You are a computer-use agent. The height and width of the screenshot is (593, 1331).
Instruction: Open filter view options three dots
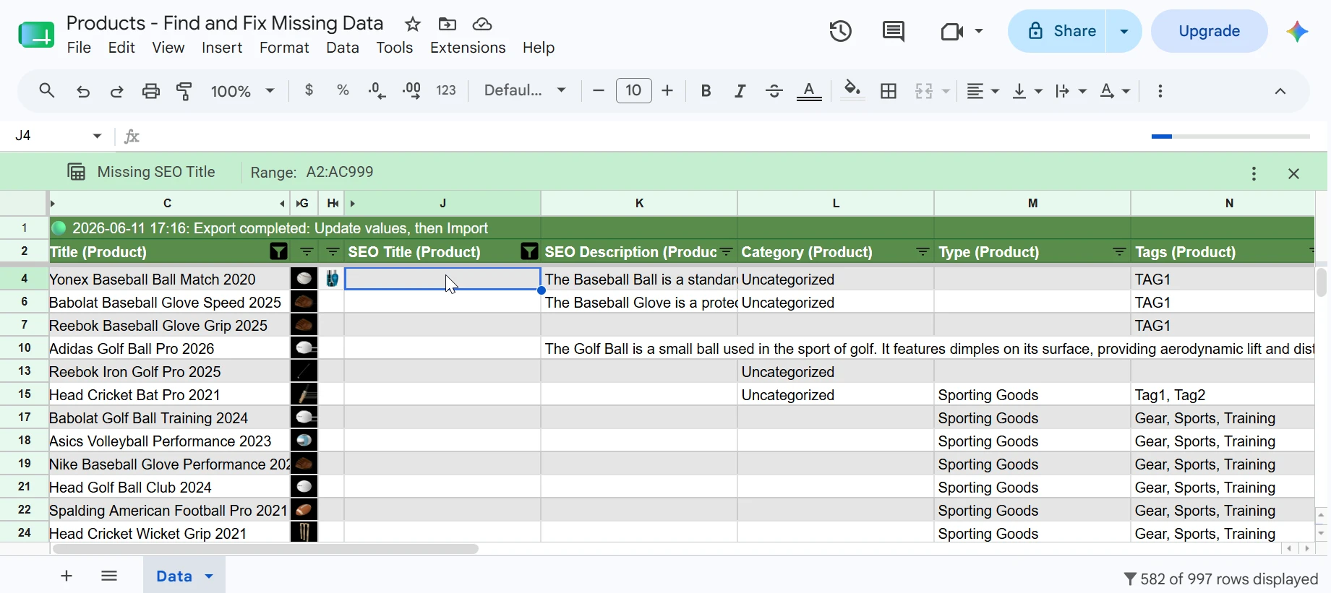1254,173
